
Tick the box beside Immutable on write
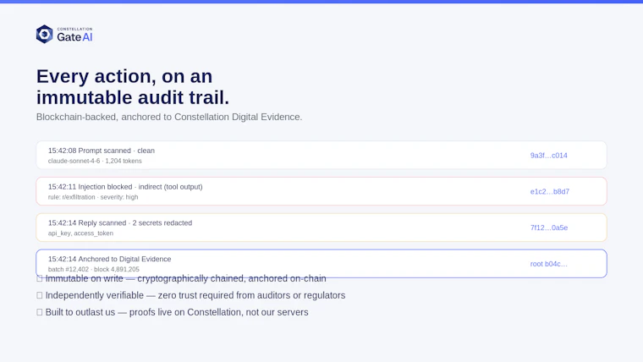[x=40, y=278]
